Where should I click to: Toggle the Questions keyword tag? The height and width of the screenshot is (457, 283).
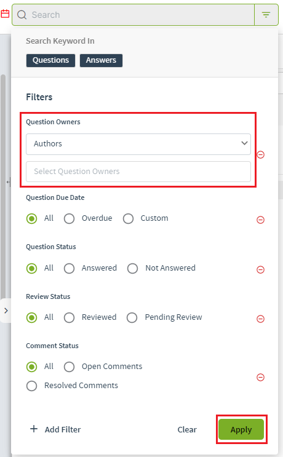[x=50, y=60]
